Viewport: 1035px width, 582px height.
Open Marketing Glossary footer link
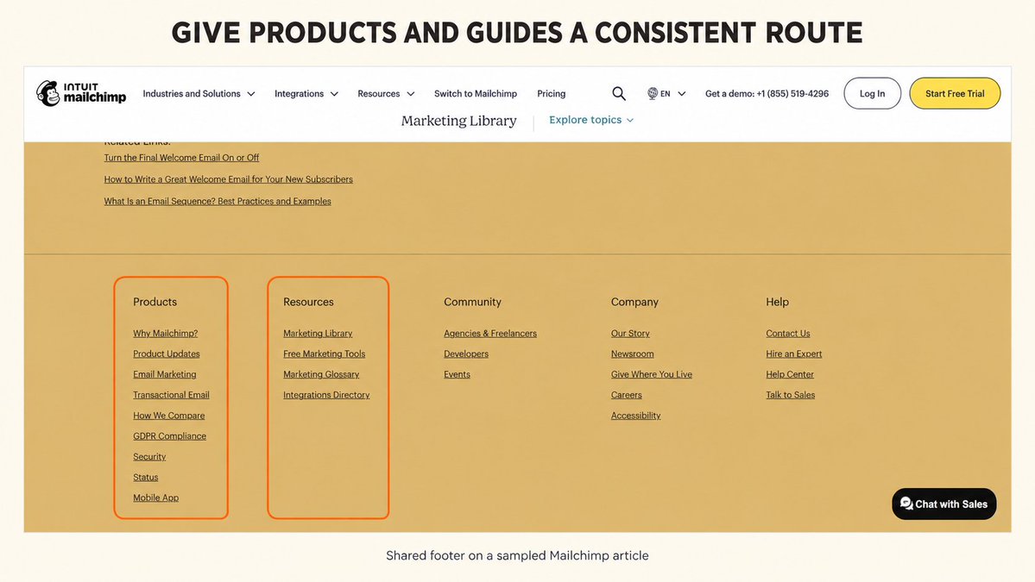coord(321,374)
